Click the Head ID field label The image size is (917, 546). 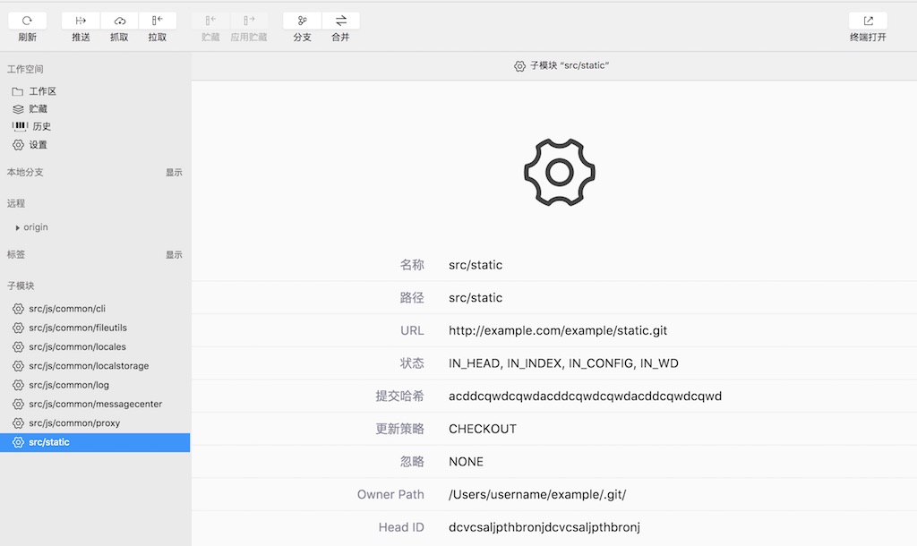[x=401, y=526]
